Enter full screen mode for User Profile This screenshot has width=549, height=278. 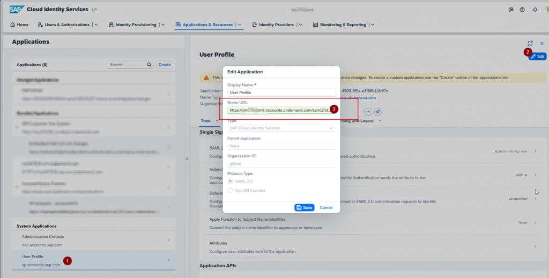(x=530, y=44)
